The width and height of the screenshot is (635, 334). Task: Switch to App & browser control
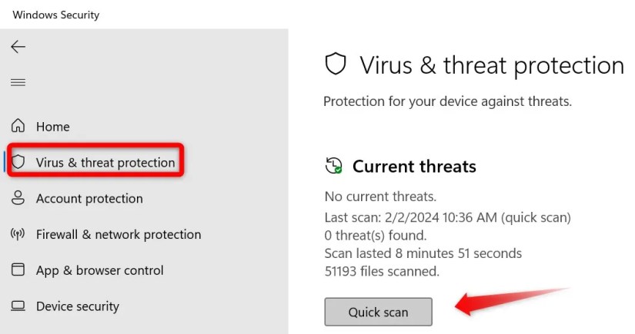point(100,270)
